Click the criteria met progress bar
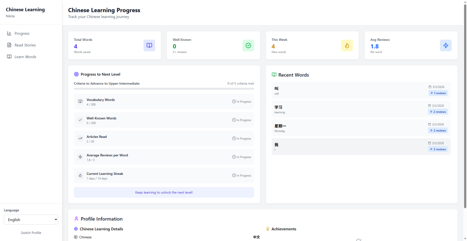 click(x=164, y=89)
